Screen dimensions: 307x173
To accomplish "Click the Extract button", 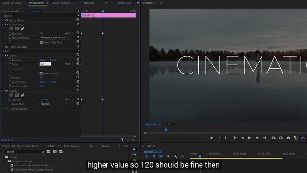I will [281, 138].
